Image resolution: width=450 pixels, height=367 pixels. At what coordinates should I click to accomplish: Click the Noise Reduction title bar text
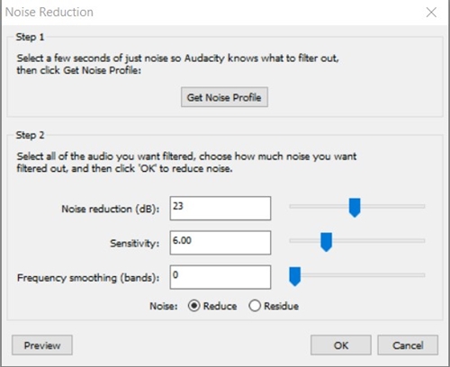pos(49,12)
